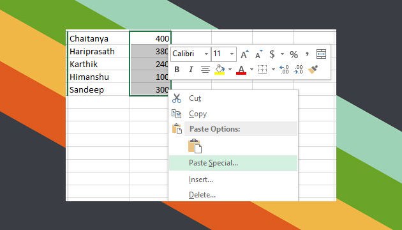Select the Karthik cell
The height and width of the screenshot is (230, 402).
[x=98, y=64]
